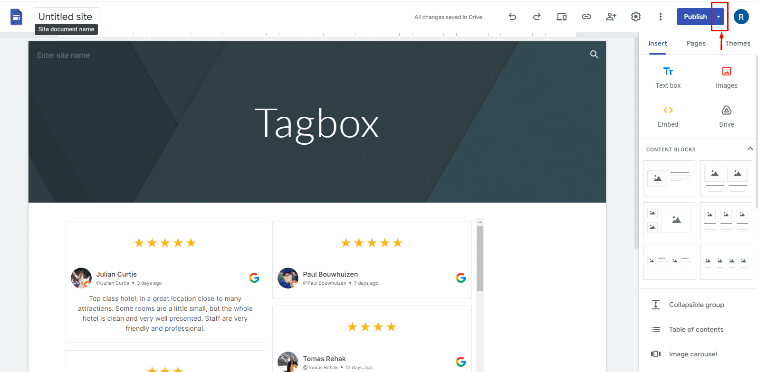Click the redo arrow icon
Screen dimensions: 758x372
click(x=537, y=17)
